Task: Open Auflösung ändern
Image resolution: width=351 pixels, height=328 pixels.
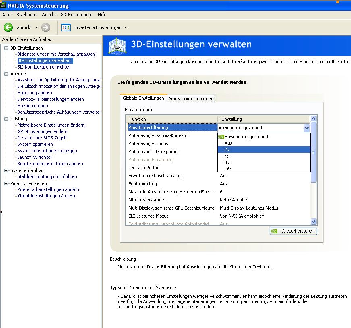Action: [35, 93]
